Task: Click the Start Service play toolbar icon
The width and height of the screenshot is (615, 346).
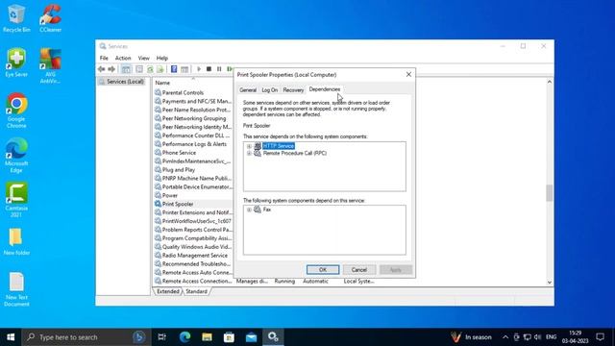Action: coord(199,69)
